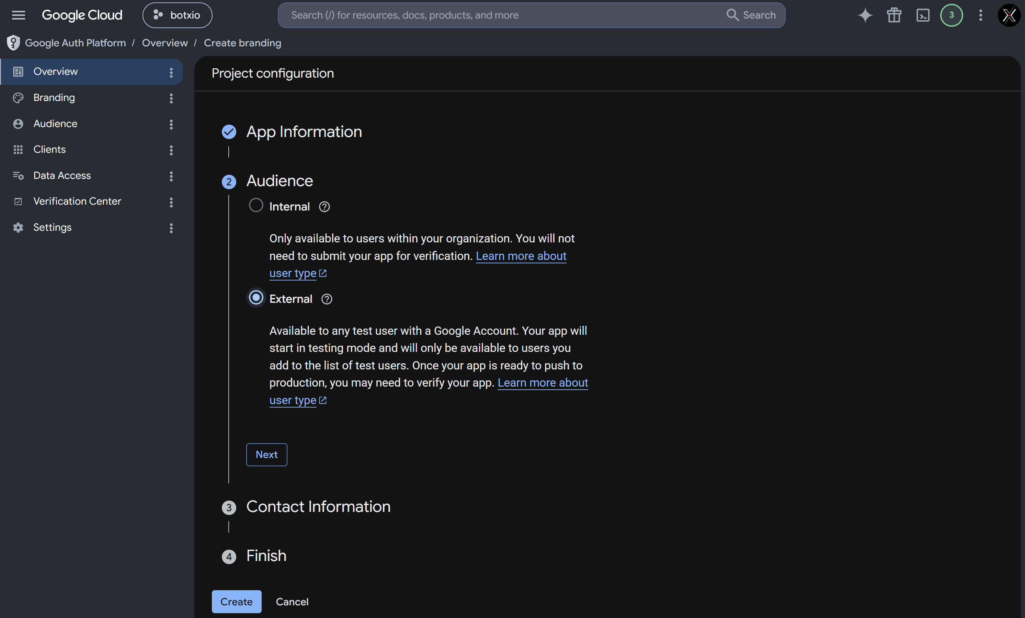Viewport: 1025px width, 618px height.
Task: Expand the Contact Information step
Action: tap(318, 506)
